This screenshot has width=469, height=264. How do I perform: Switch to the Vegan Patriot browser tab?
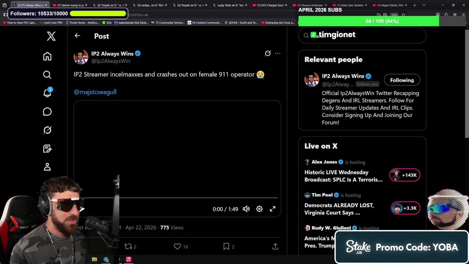click(x=389, y=5)
